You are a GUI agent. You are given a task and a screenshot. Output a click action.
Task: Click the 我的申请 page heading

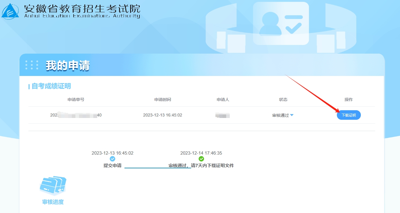click(68, 66)
